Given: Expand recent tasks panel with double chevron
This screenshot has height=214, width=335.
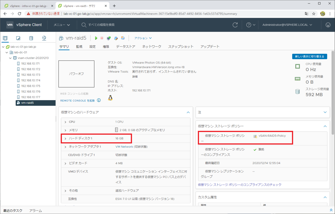Looking at the screenshot, I should (331, 210).
